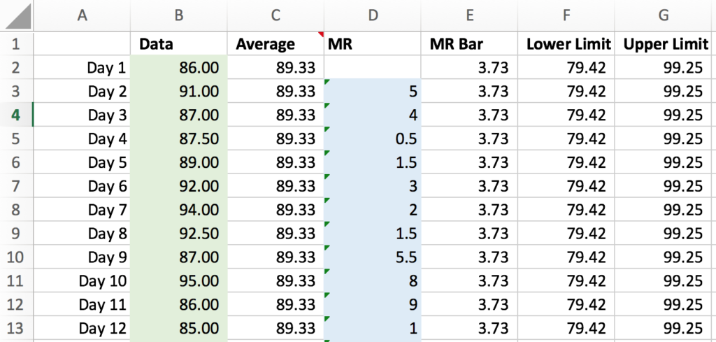The image size is (716, 342).
Task: Click the MR value 1 in row 13
Action: [x=373, y=328]
